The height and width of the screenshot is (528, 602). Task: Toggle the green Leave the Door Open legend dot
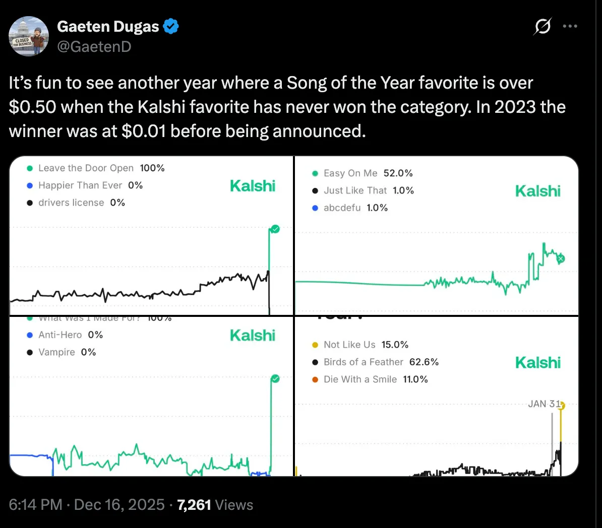click(x=30, y=168)
